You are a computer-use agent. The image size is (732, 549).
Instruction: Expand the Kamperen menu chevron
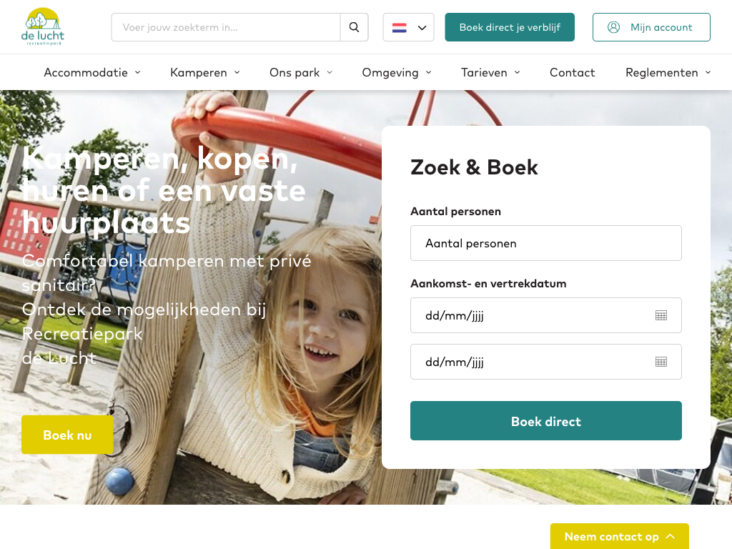pos(237,72)
